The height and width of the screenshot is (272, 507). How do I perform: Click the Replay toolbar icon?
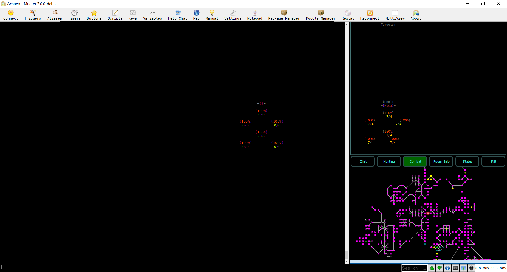coord(348,15)
